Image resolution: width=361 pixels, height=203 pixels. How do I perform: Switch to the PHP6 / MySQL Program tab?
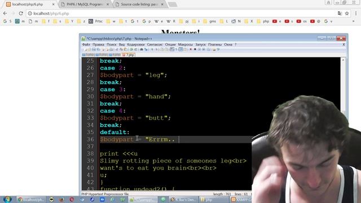coord(84,5)
